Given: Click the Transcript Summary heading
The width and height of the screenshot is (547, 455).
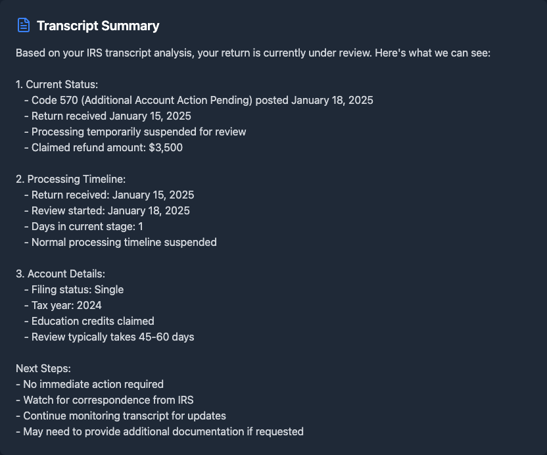Looking at the screenshot, I should [x=98, y=26].
